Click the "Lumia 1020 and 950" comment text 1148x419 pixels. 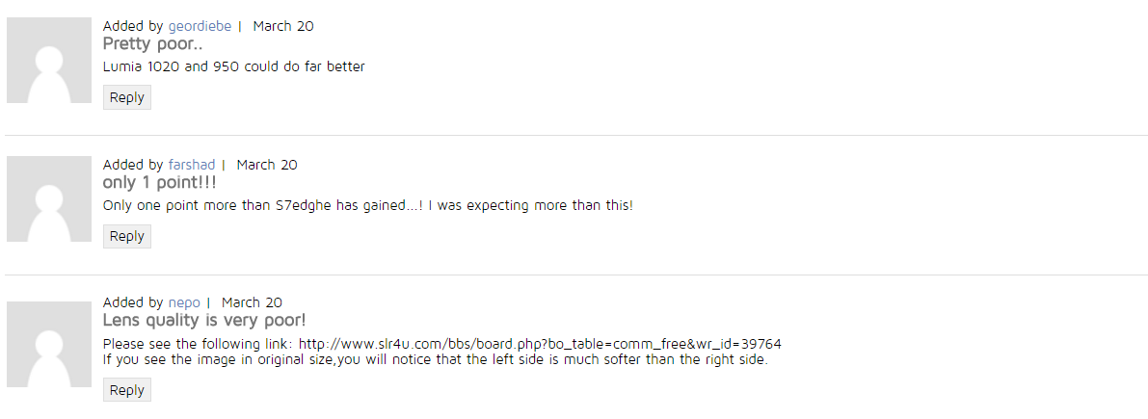(x=234, y=66)
